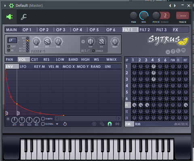Toggle the envelope freeze snowflake icon

(94, 124)
